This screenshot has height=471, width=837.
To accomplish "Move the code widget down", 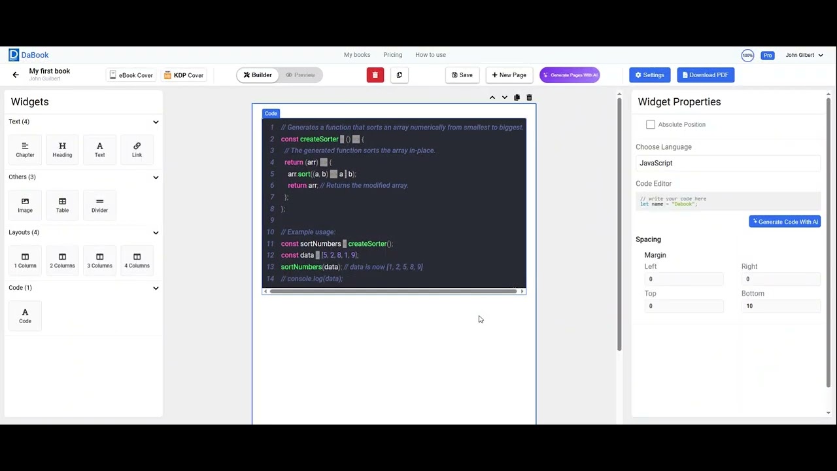I will 504,97.
